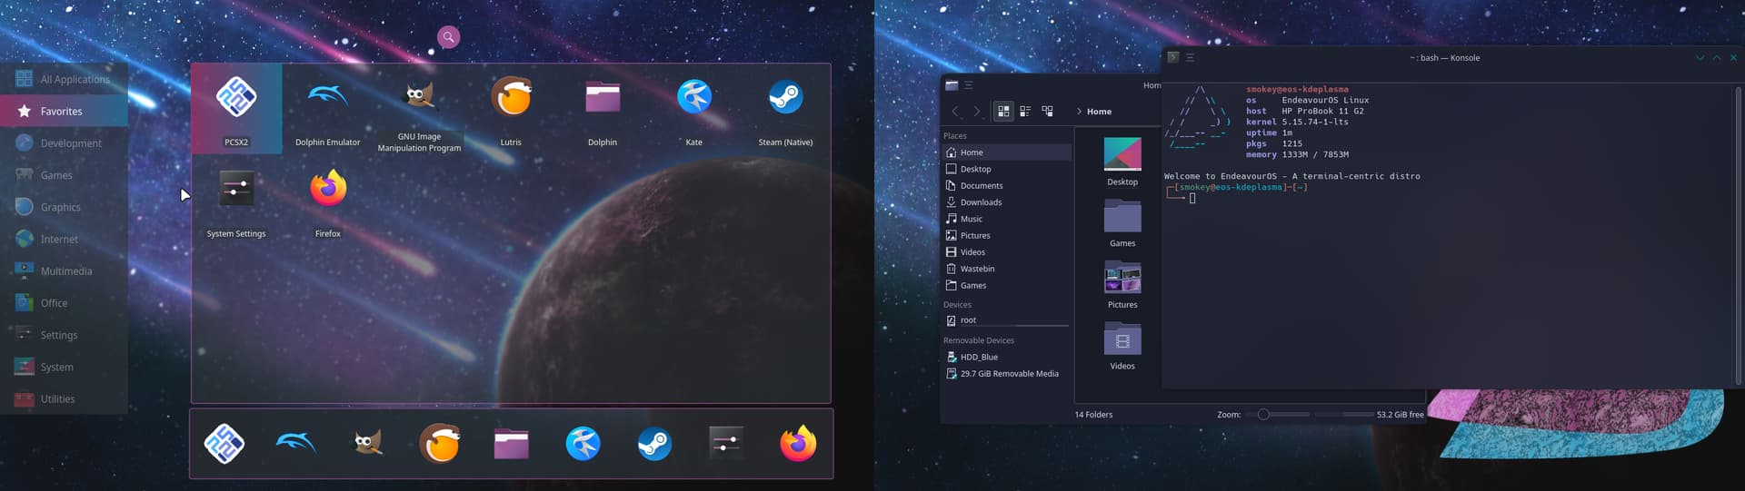Click the PCSX2 icon in the dock
The width and height of the screenshot is (1745, 491).
tap(224, 444)
